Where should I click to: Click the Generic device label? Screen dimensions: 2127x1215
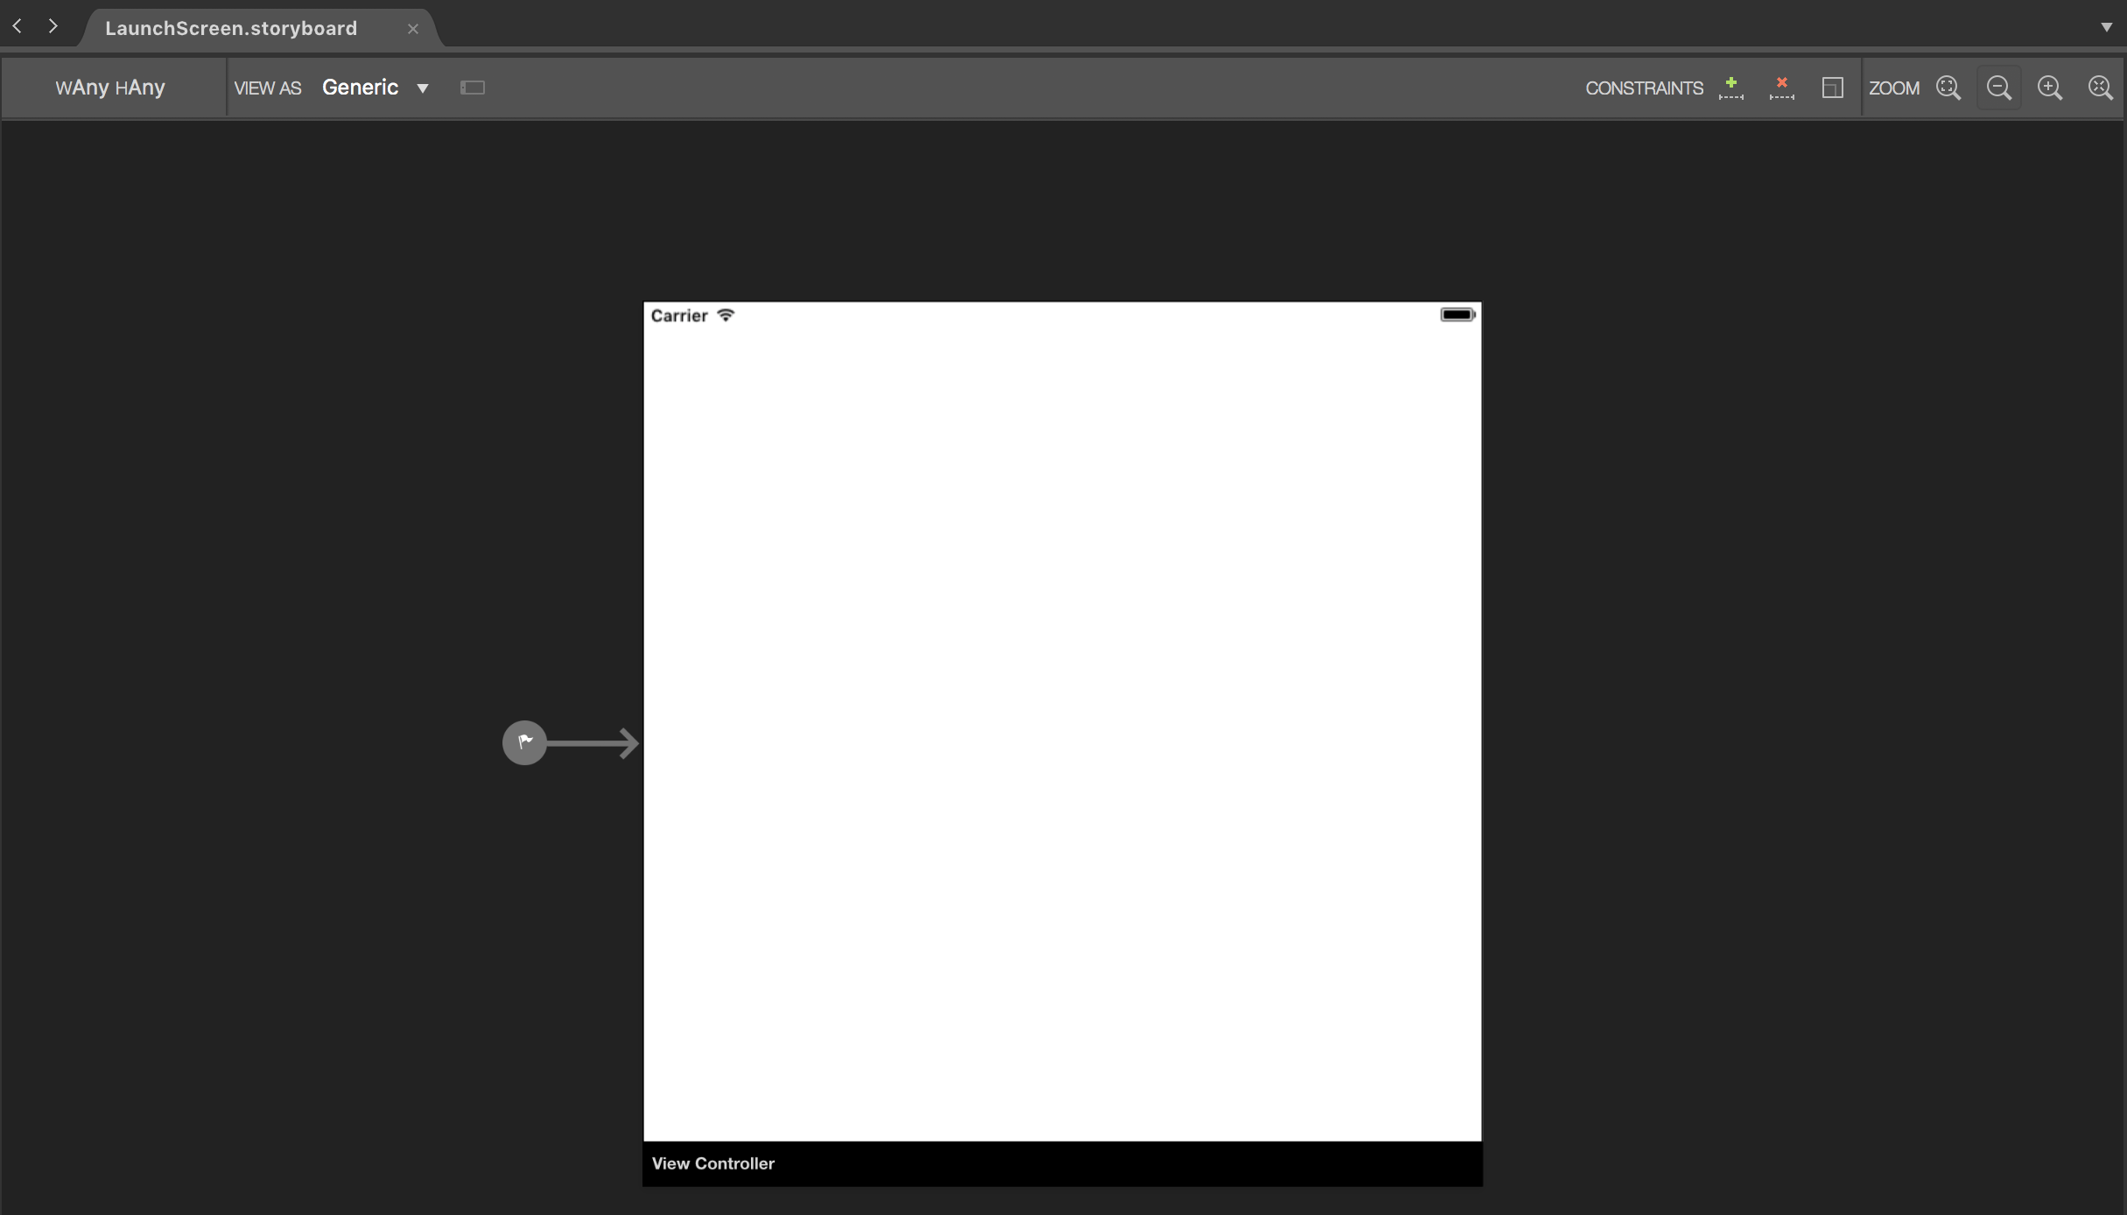click(x=360, y=88)
